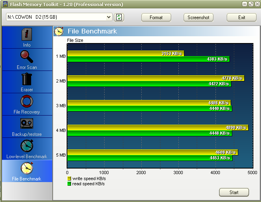Click the File Recovery sidebar label
The height and width of the screenshot is (202, 261).
(27, 112)
